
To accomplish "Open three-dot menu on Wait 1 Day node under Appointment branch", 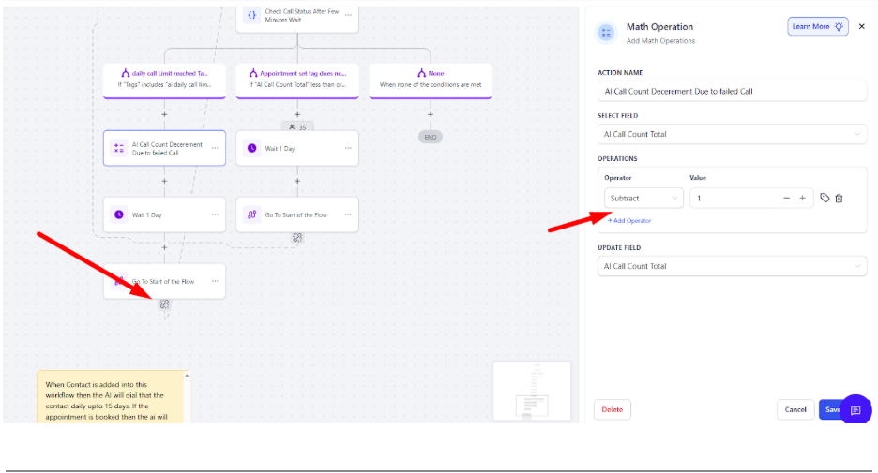I will tap(348, 148).
